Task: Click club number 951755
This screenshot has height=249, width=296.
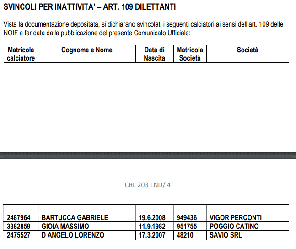Action: 187,226
